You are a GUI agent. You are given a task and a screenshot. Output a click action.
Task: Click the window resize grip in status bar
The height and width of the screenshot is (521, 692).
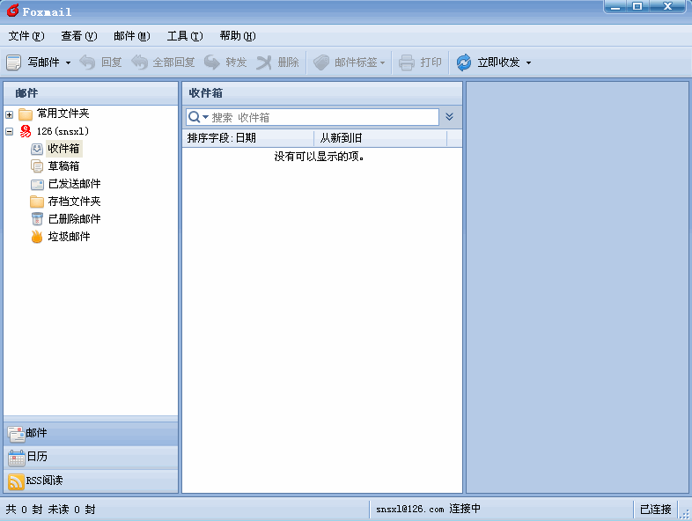pyautogui.click(x=685, y=514)
